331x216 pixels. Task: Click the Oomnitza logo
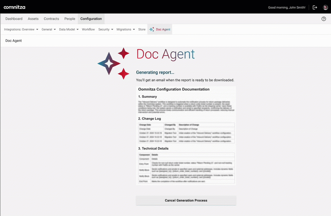click(x=14, y=7)
